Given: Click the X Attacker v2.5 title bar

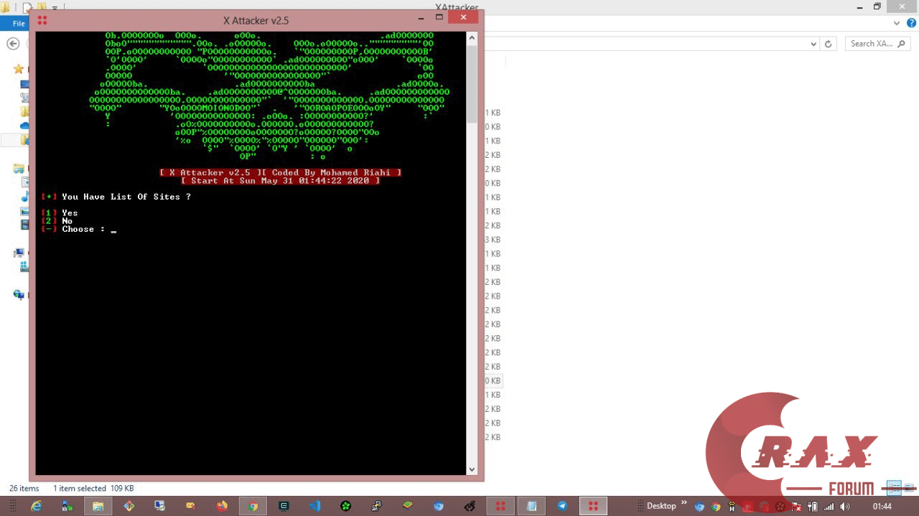Looking at the screenshot, I should coord(256,20).
